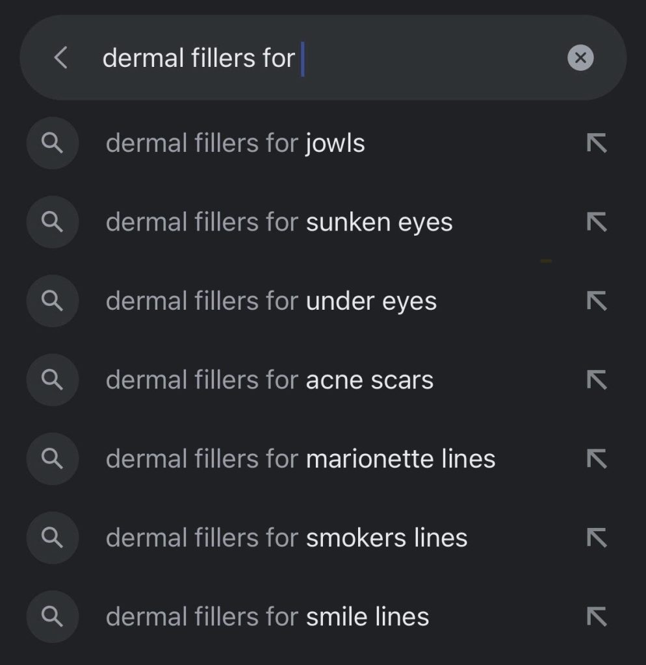The height and width of the screenshot is (665, 646).
Task: Insert smile lines suggestion using arrow icon
Action: click(596, 616)
